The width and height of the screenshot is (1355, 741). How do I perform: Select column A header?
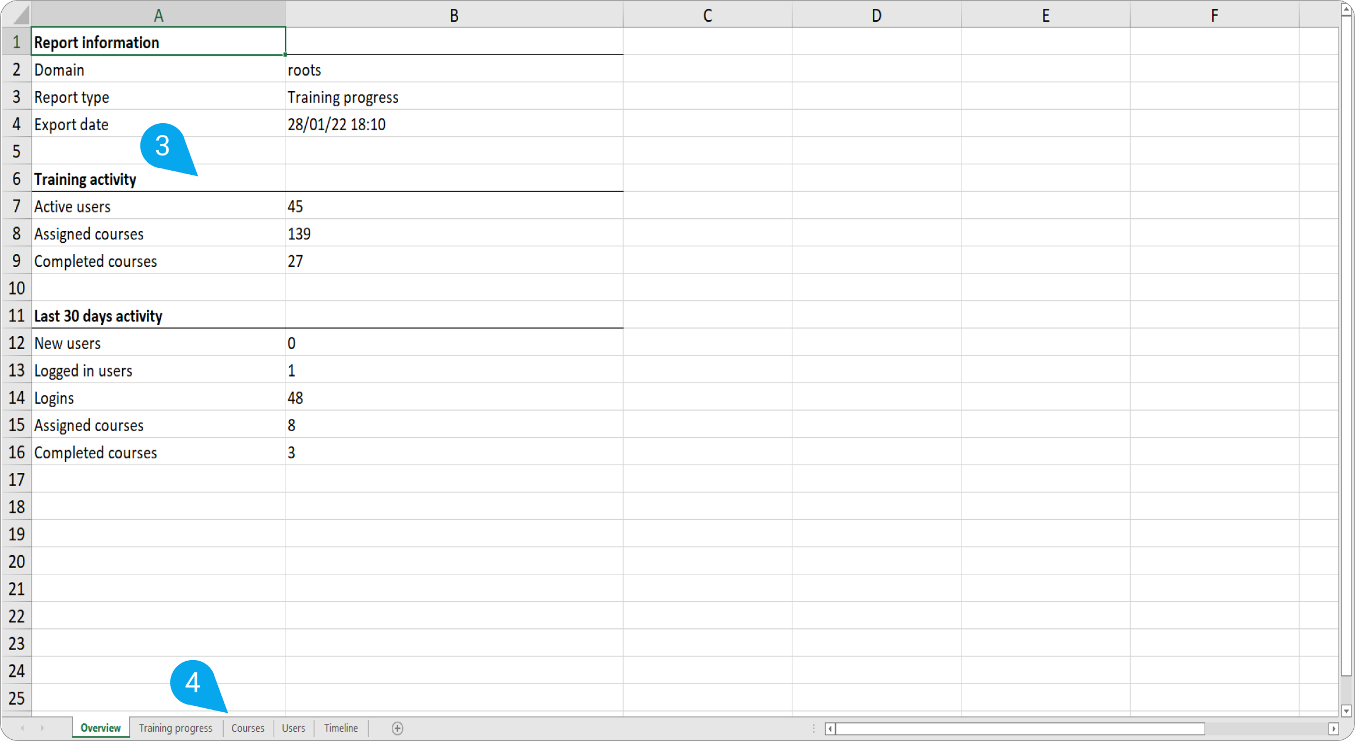159,15
